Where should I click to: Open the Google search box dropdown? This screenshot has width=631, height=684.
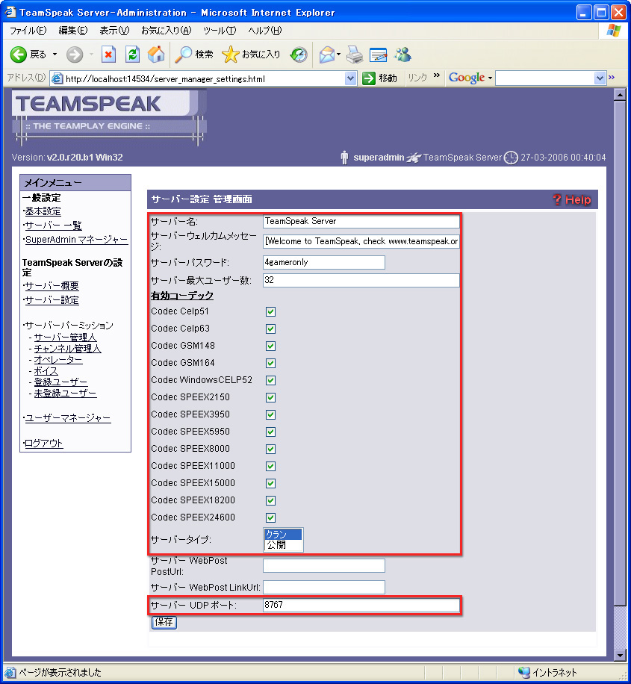tap(600, 78)
